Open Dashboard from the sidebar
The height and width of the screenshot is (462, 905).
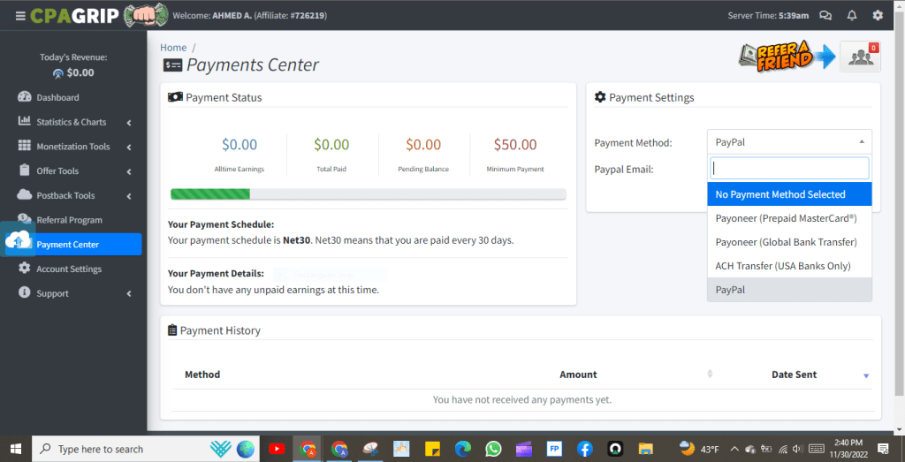point(57,97)
